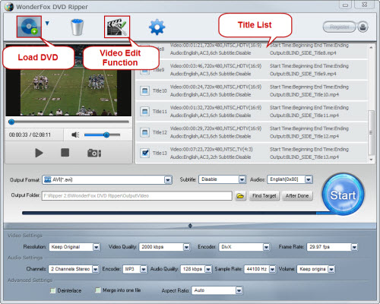Open the Subtitle dropdown
The image size is (380, 304).
point(242,179)
